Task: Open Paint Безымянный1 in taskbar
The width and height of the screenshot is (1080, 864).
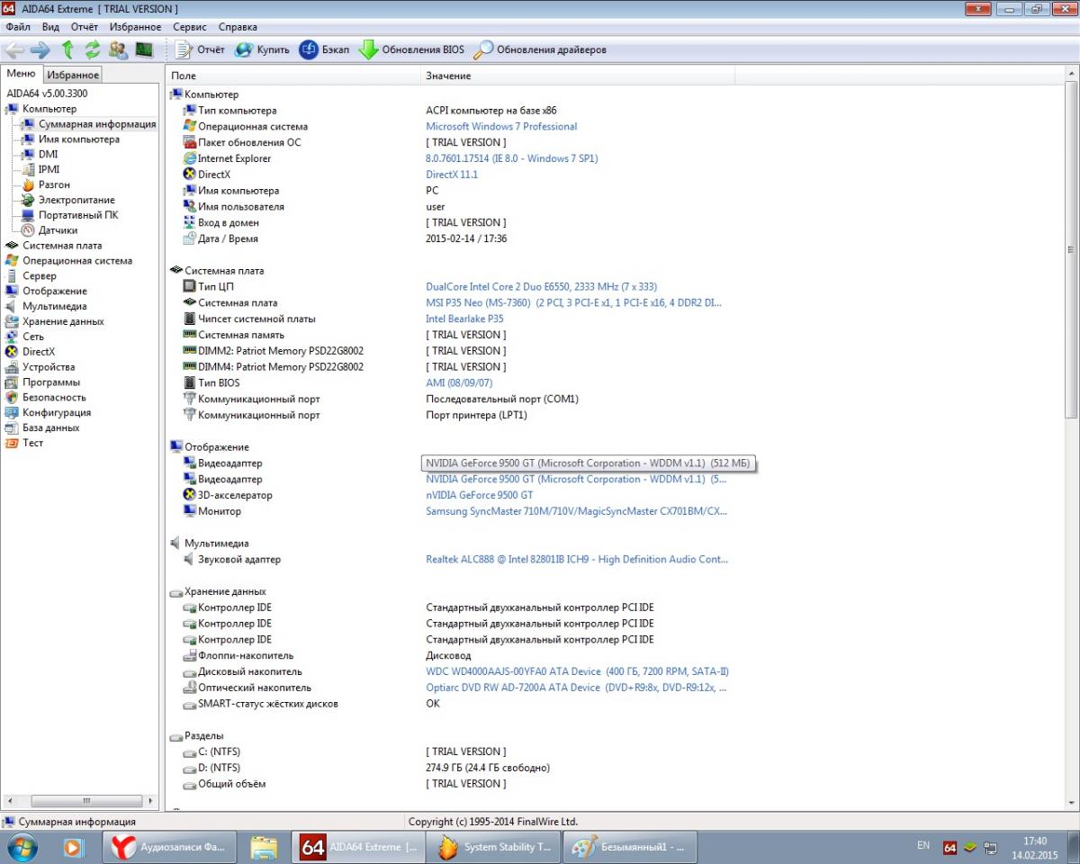Action: click(x=630, y=848)
